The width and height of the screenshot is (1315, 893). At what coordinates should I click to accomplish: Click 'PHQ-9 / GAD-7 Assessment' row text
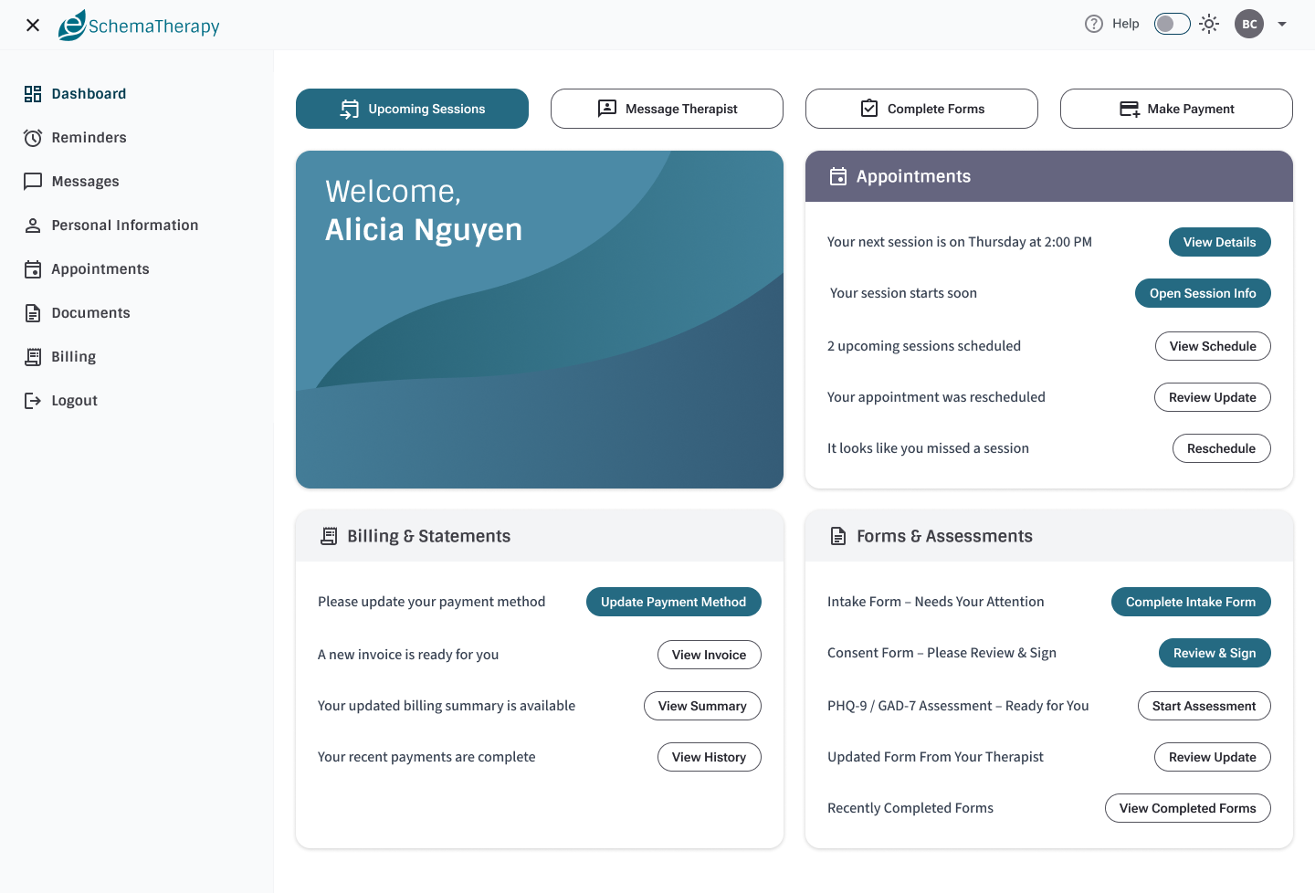pyautogui.click(x=958, y=706)
